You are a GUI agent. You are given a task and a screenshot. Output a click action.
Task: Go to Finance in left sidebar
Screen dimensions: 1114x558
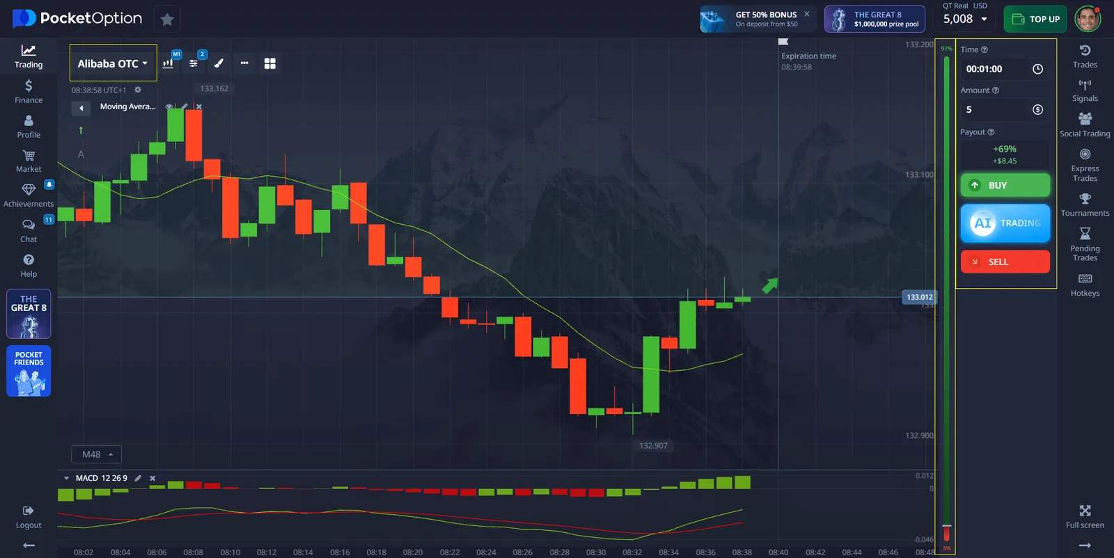click(29, 91)
